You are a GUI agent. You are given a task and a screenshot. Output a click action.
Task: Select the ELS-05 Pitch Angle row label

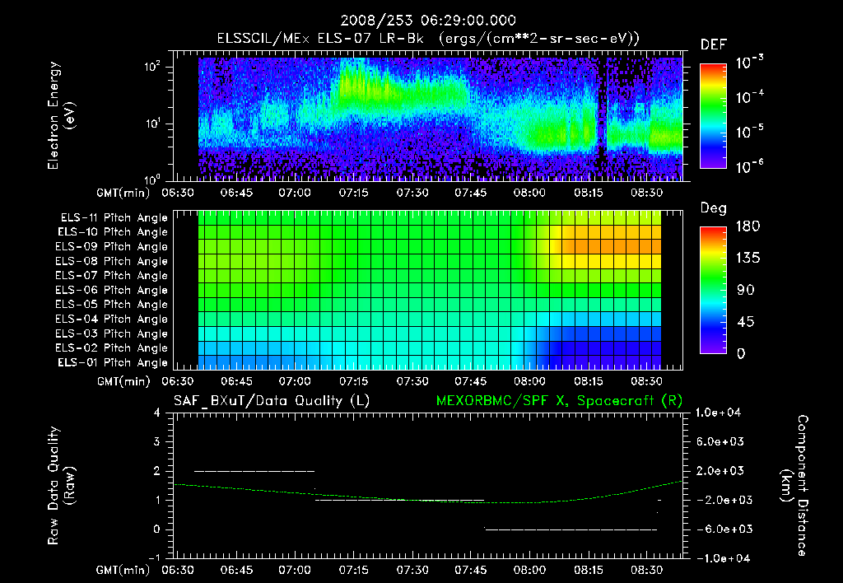pos(112,305)
